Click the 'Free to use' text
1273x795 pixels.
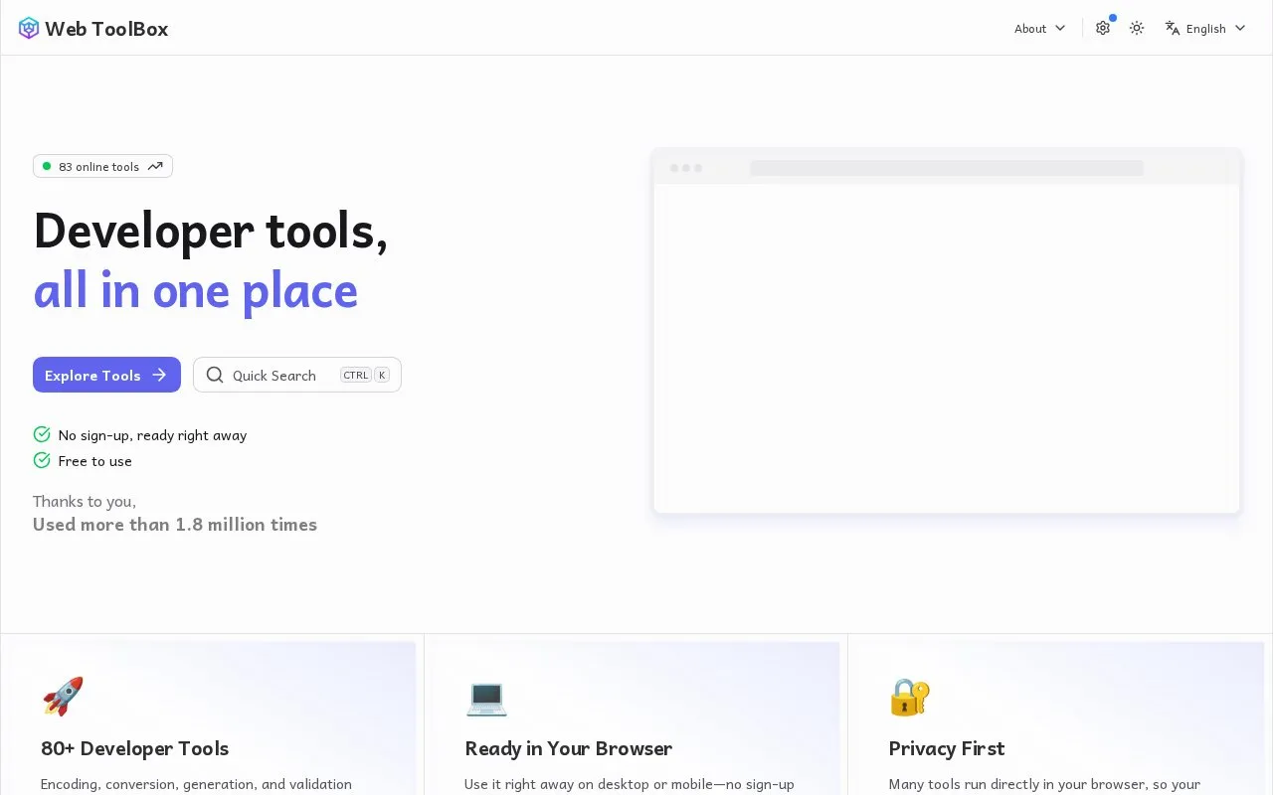point(95,461)
